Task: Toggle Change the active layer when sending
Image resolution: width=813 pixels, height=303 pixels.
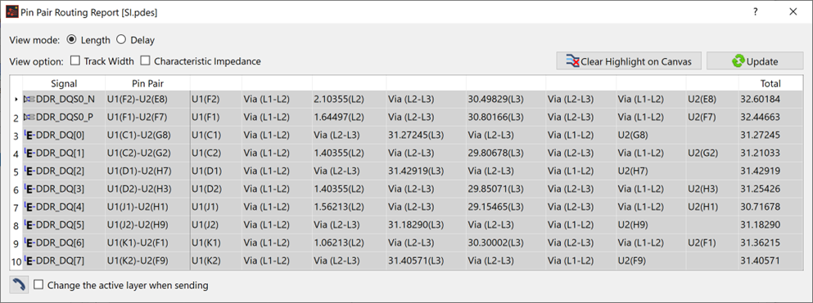Action: (x=38, y=284)
